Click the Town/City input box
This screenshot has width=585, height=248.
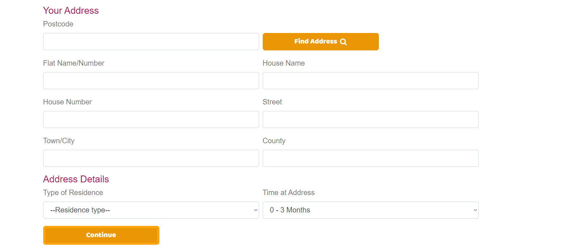[x=151, y=158]
